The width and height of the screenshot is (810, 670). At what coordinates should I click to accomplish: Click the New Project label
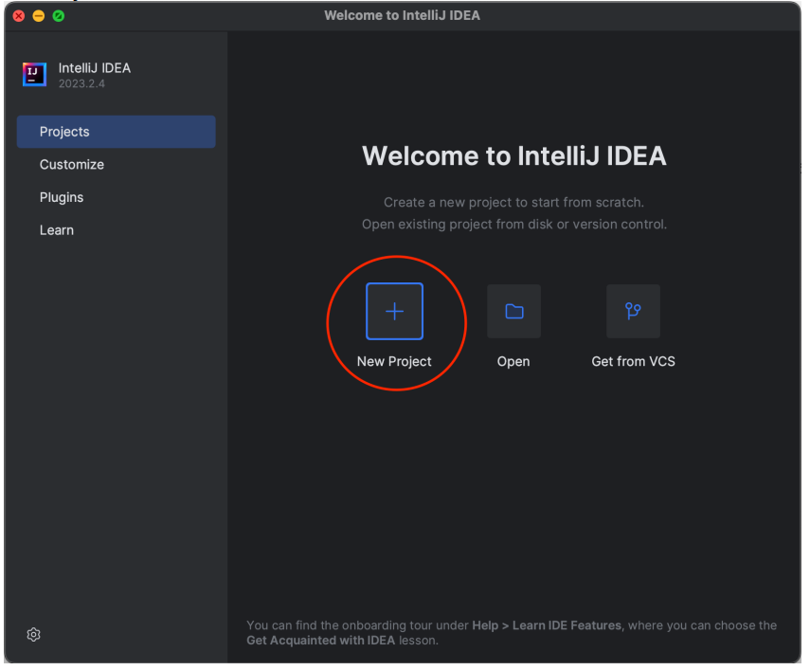(x=394, y=361)
